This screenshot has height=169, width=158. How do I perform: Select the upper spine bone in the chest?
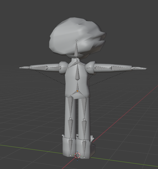[x=77, y=72]
